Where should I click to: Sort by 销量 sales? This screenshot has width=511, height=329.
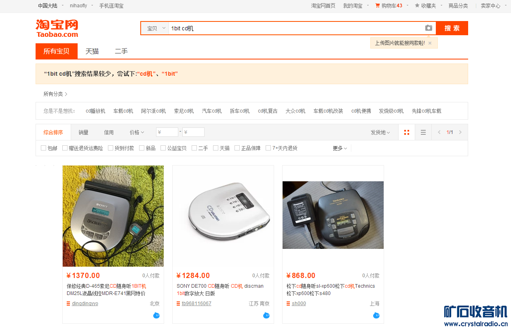click(84, 132)
